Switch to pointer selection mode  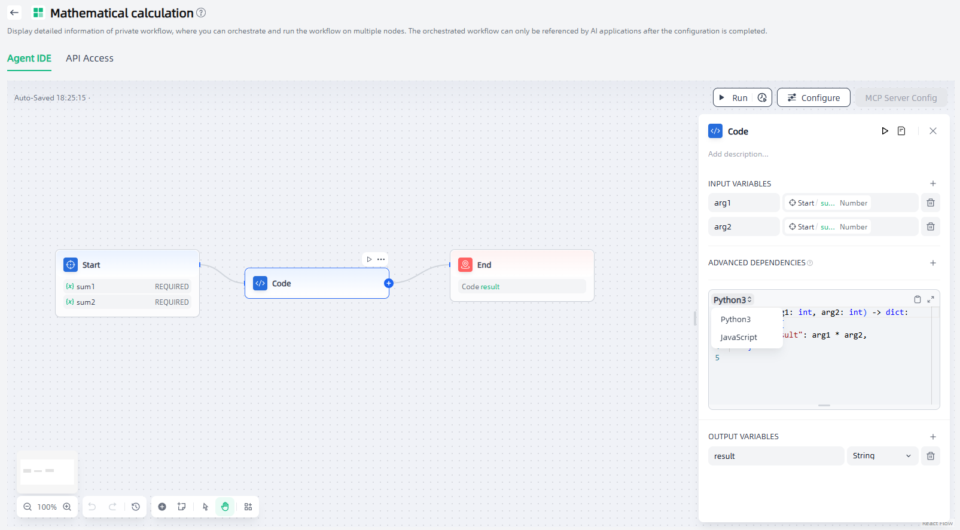click(205, 507)
